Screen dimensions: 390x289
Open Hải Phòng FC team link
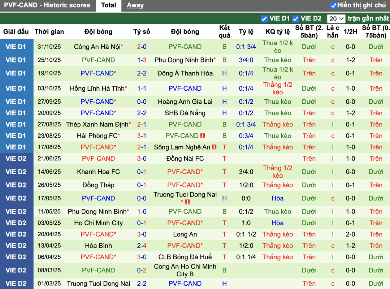tap(97, 136)
